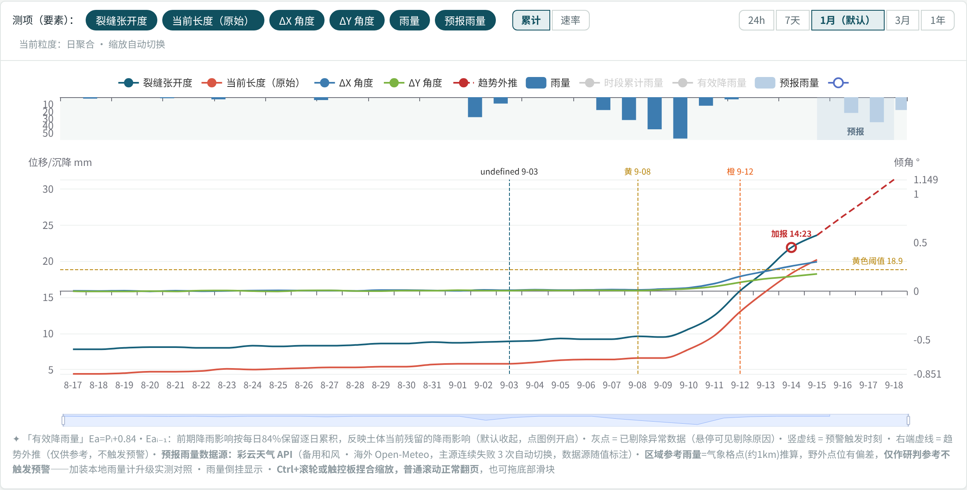967x490 pixels.
Task: Select the 1年 time range
Action: [x=938, y=20]
